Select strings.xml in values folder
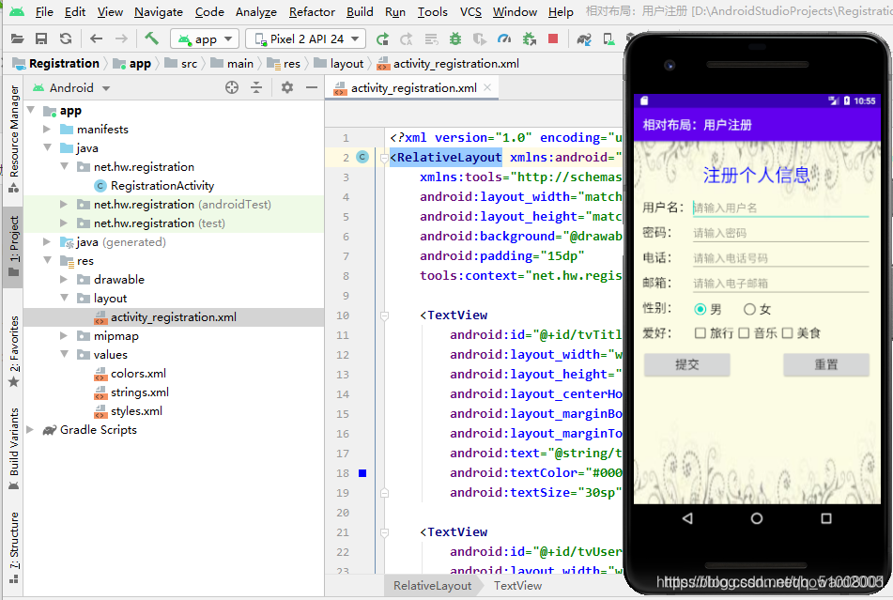Image resolution: width=893 pixels, height=600 pixels. (140, 392)
